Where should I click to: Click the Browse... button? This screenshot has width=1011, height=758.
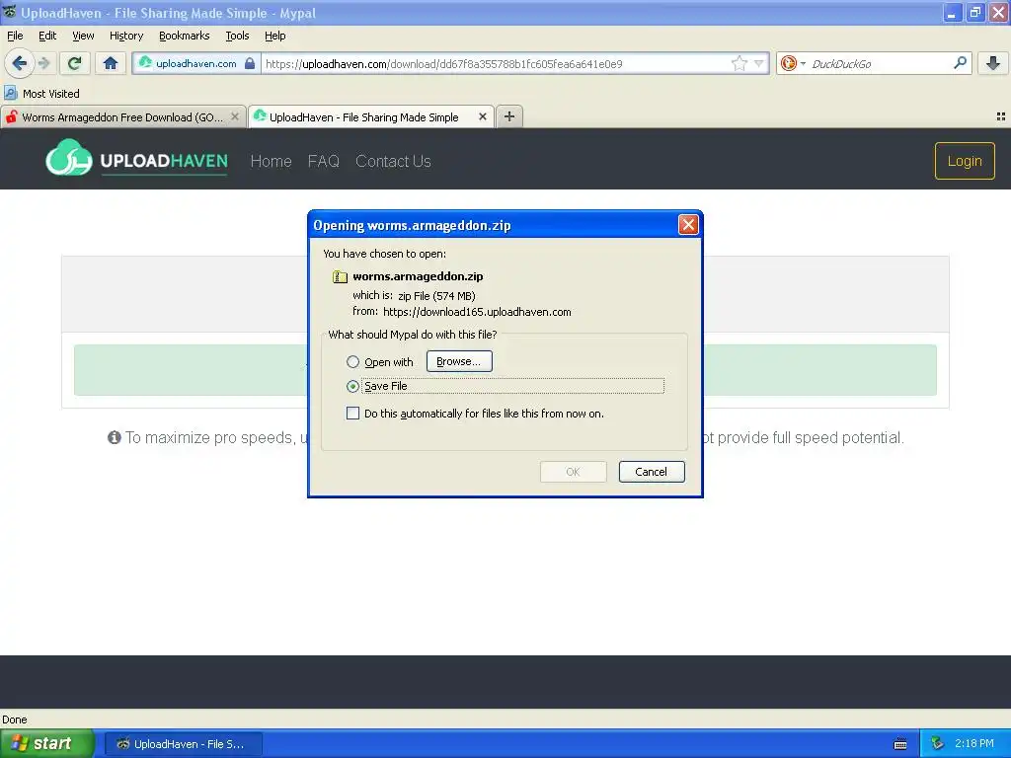pos(459,361)
